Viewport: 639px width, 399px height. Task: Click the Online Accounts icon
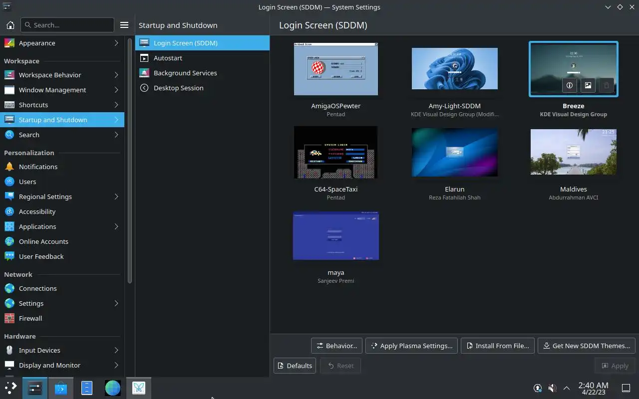click(x=9, y=241)
